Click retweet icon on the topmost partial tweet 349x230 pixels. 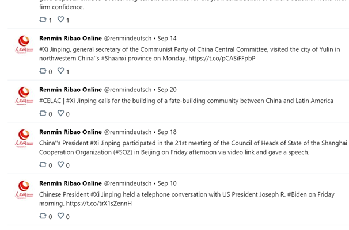click(43, 20)
